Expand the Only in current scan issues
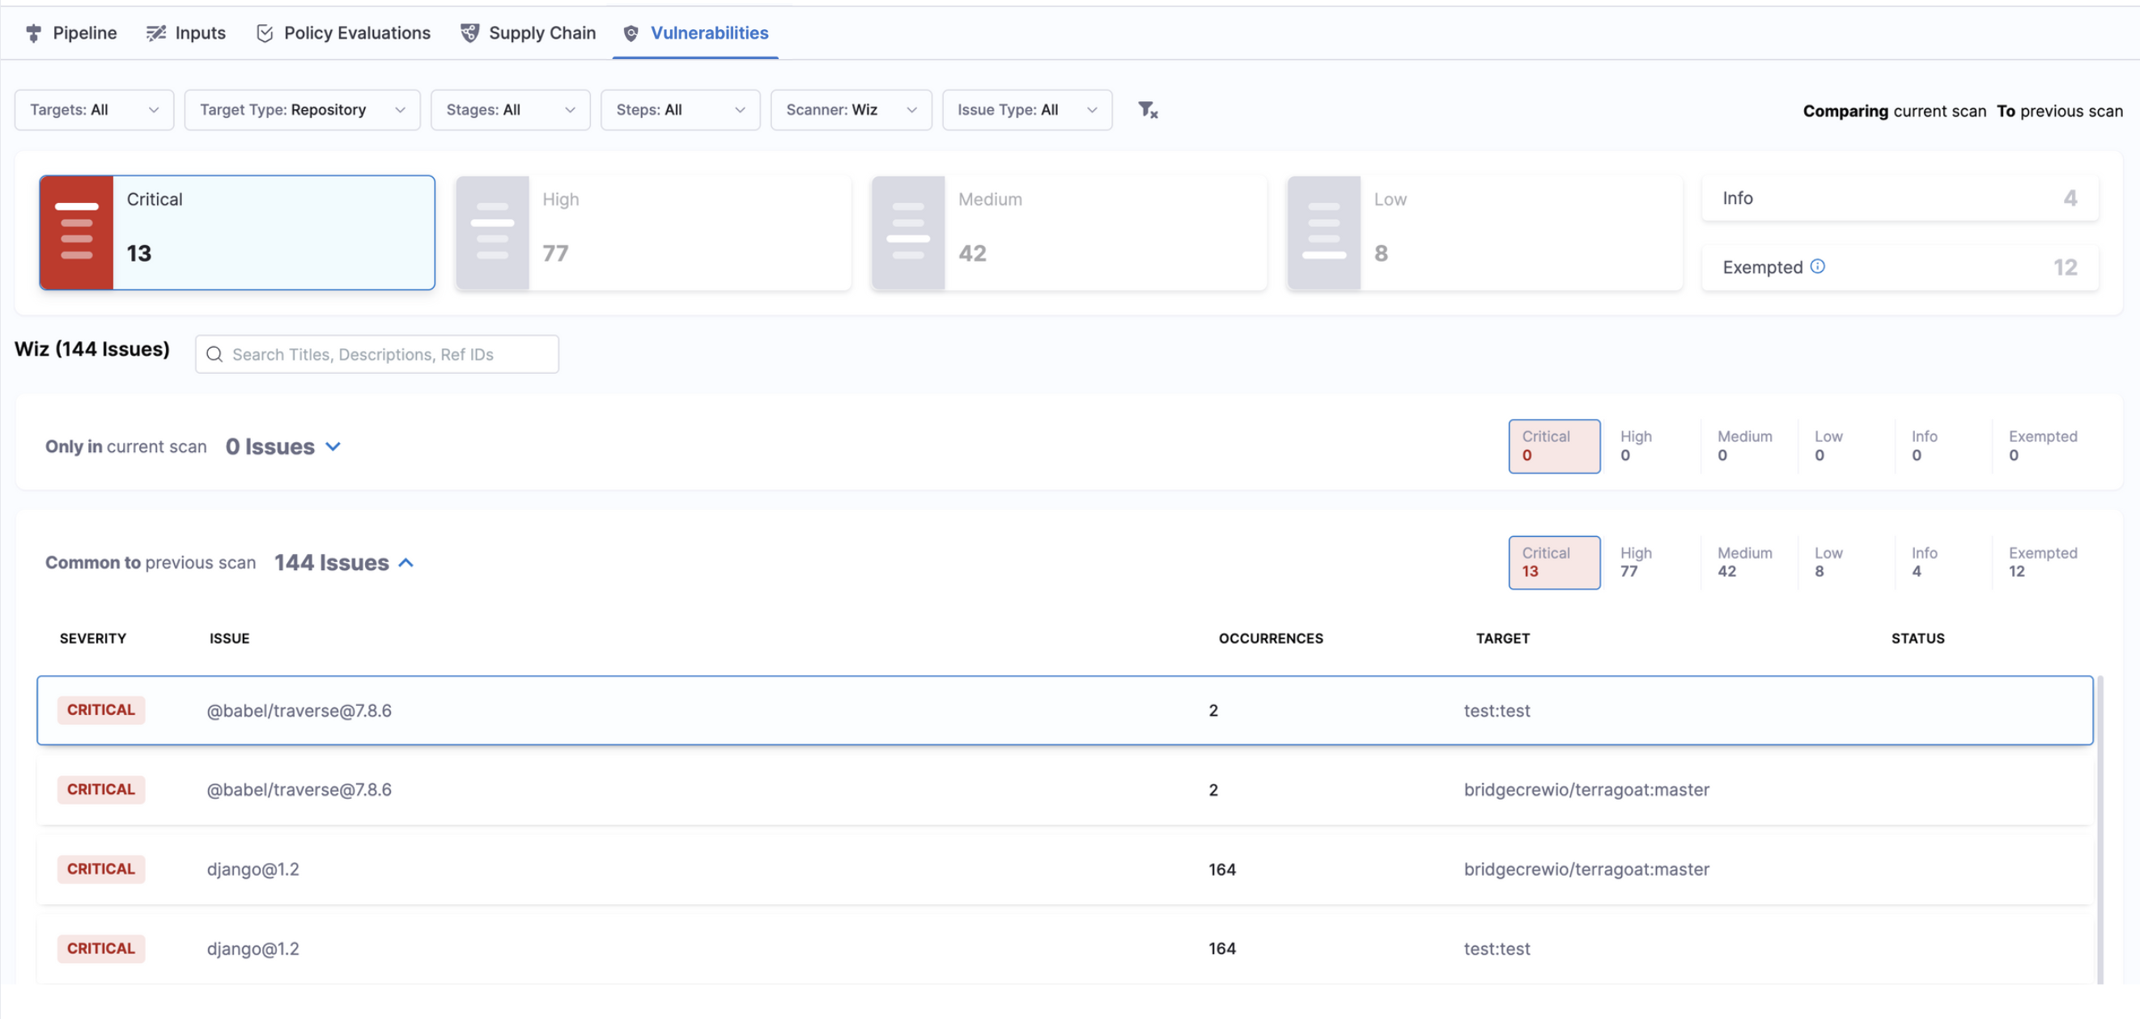2140x1019 pixels. click(333, 446)
